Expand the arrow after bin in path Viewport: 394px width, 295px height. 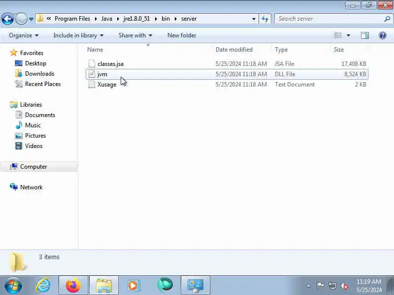[x=175, y=19]
